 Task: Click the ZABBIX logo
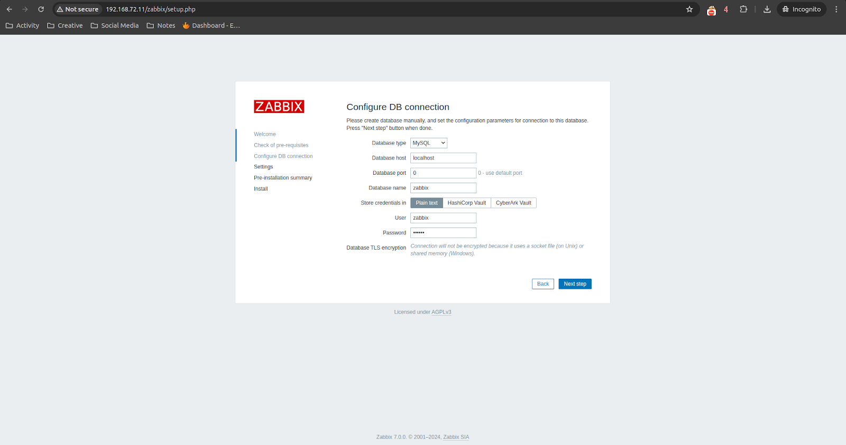[279, 107]
